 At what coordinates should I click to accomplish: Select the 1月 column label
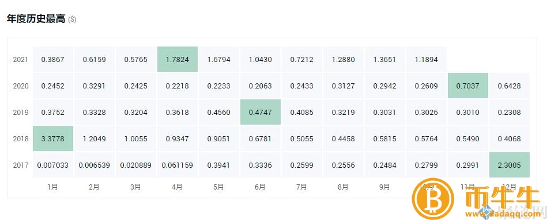[52, 187]
